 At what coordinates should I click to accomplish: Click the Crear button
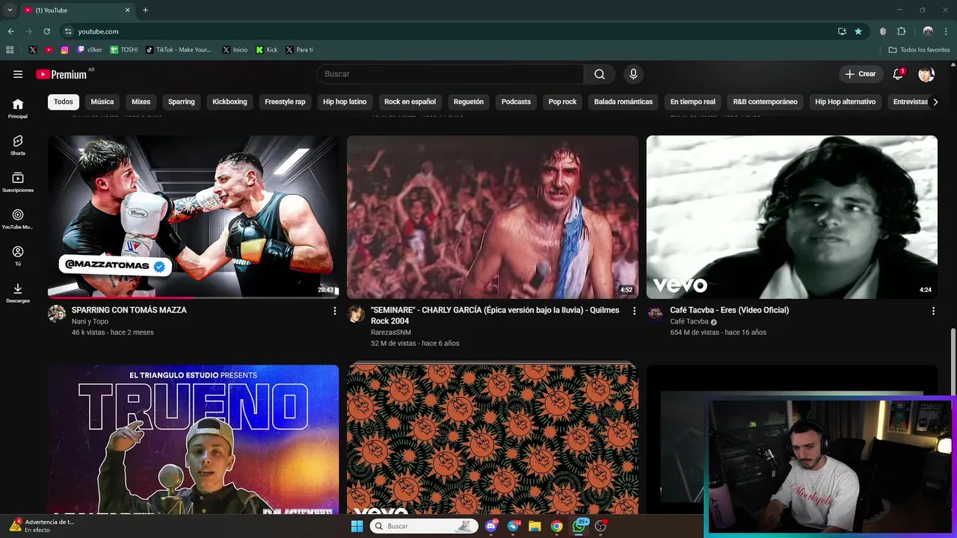(861, 74)
